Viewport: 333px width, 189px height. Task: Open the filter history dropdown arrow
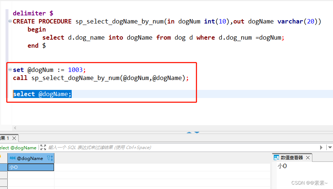pos(330,147)
